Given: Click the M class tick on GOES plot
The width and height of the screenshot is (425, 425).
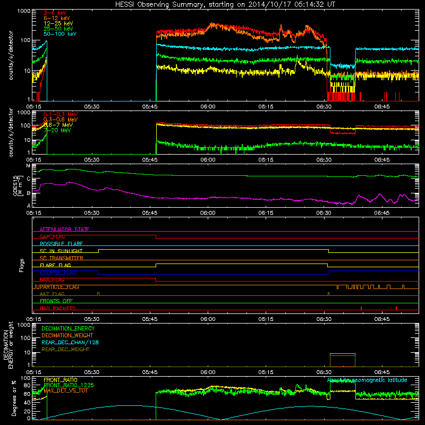Looking at the screenshot, I should click(x=28, y=166).
